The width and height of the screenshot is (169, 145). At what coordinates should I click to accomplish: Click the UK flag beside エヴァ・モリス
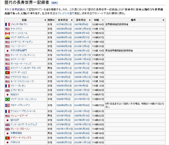[8, 90]
